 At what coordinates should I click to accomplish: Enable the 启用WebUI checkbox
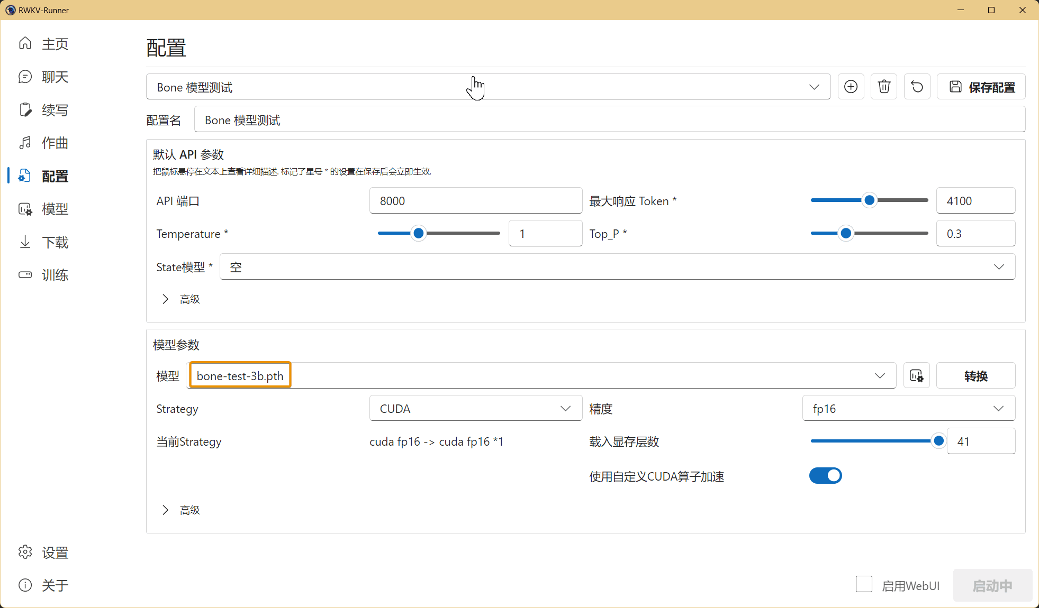(x=864, y=584)
